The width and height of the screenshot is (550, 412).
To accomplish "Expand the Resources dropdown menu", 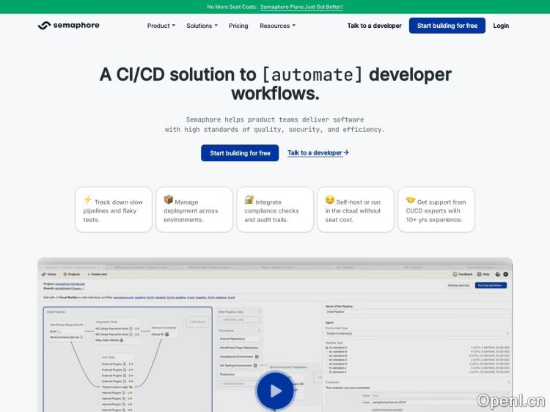I will [277, 26].
